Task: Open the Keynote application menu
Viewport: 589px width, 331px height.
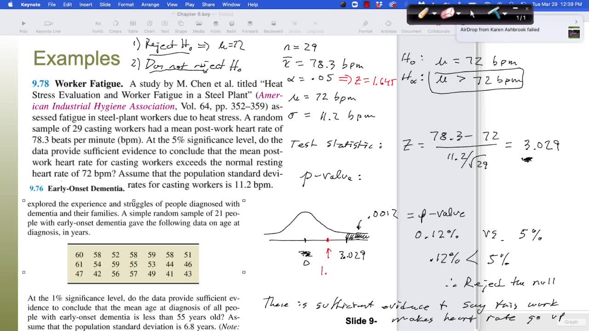Action: 30,5
